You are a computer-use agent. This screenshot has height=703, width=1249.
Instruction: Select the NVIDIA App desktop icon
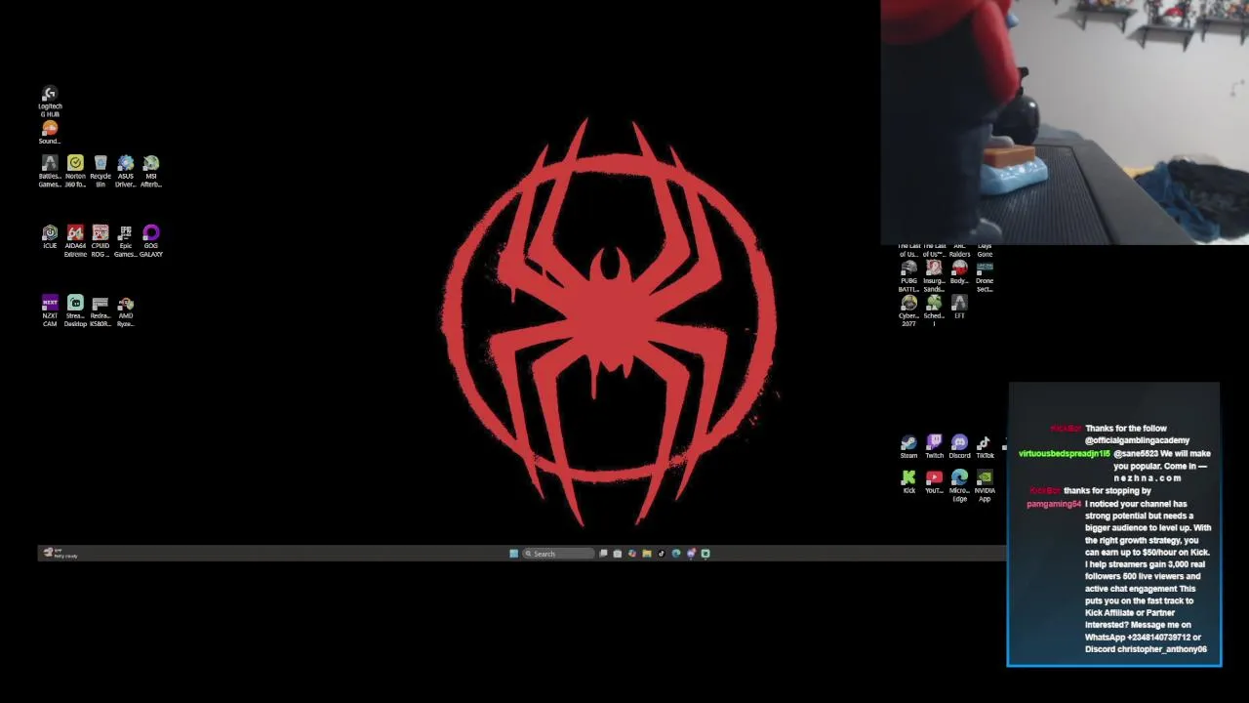(x=985, y=485)
